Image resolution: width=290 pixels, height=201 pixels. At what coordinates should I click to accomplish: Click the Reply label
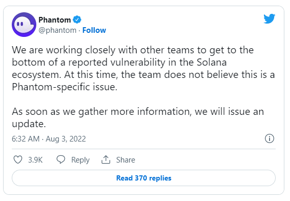click(x=80, y=160)
